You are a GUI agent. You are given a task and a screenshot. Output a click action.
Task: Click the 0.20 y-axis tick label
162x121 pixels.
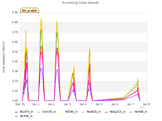pos(15,81)
